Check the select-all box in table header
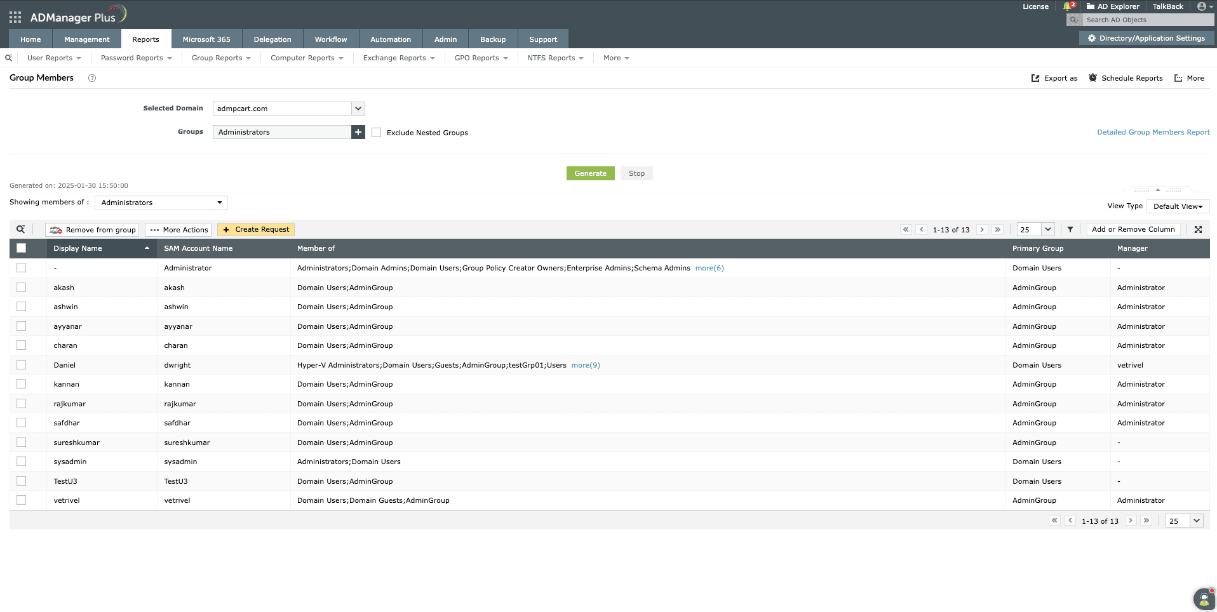1217x612 pixels. point(21,248)
